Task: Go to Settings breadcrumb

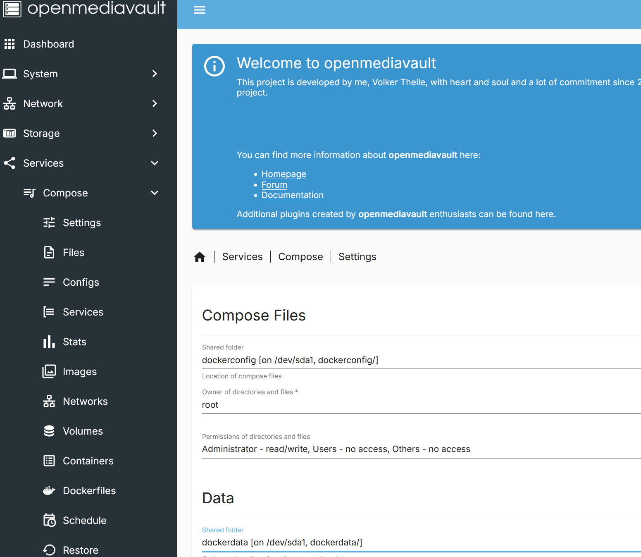Action: (x=357, y=257)
